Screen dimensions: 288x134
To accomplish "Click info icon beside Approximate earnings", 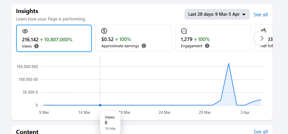I will [x=144, y=46].
